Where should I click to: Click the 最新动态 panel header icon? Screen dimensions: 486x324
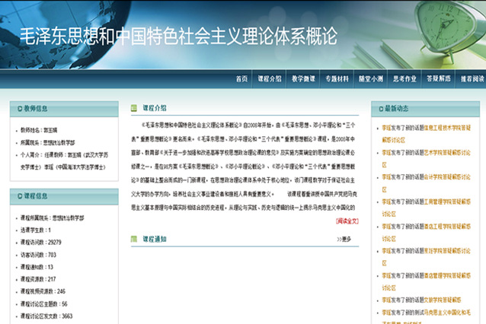pyautogui.click(x=379, y=109)
